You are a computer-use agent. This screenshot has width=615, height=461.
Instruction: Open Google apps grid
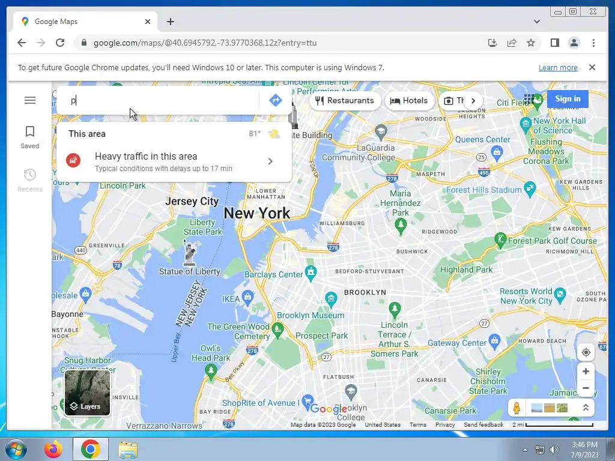(x=529, y=99)
